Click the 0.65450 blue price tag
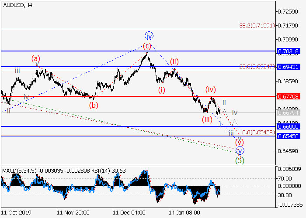This screenshot has width=306, height=218. [x=289, y=136]
